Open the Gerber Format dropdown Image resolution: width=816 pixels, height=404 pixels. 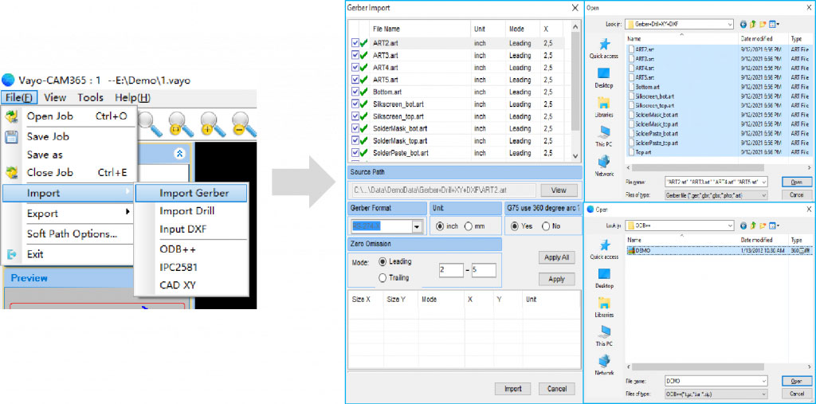tap(416, 226)
